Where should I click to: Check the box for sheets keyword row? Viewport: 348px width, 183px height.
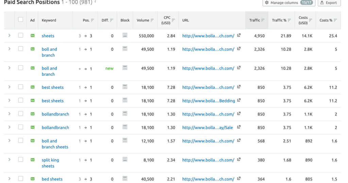pyautogui.click(x=21, y=35)
